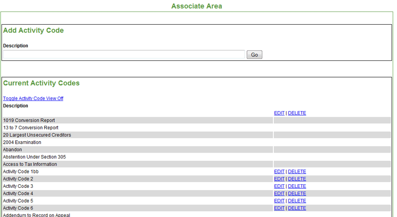Viewport: 397px width, 217px height.
Task: Delete Activity Code 3
Action: [297, 186]
